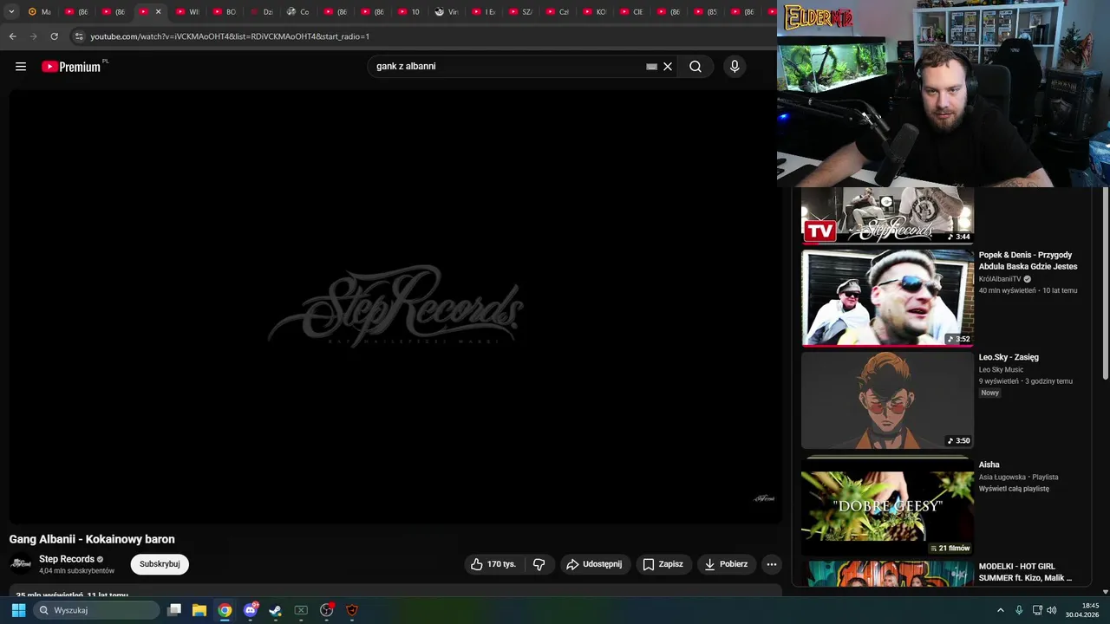This screenshot has width=1110, height=624.
Task: Switch to the 'KO' browser tab
Action: coord(596,12)
